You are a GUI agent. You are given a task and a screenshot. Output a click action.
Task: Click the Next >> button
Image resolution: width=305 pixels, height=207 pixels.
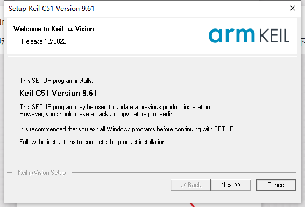click(231, 185)
